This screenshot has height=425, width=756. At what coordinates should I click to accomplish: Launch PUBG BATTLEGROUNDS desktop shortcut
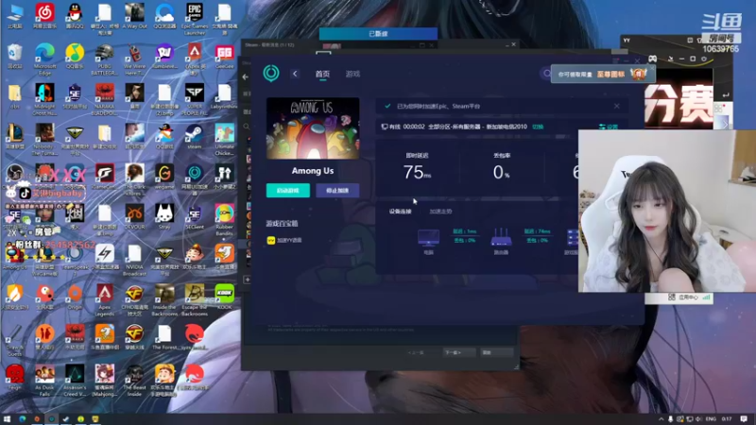pos(105,59)
